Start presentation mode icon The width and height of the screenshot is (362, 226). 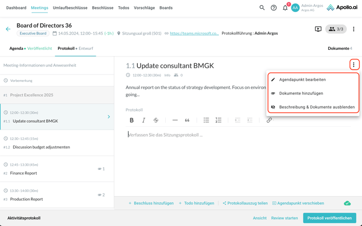(318, 29)
